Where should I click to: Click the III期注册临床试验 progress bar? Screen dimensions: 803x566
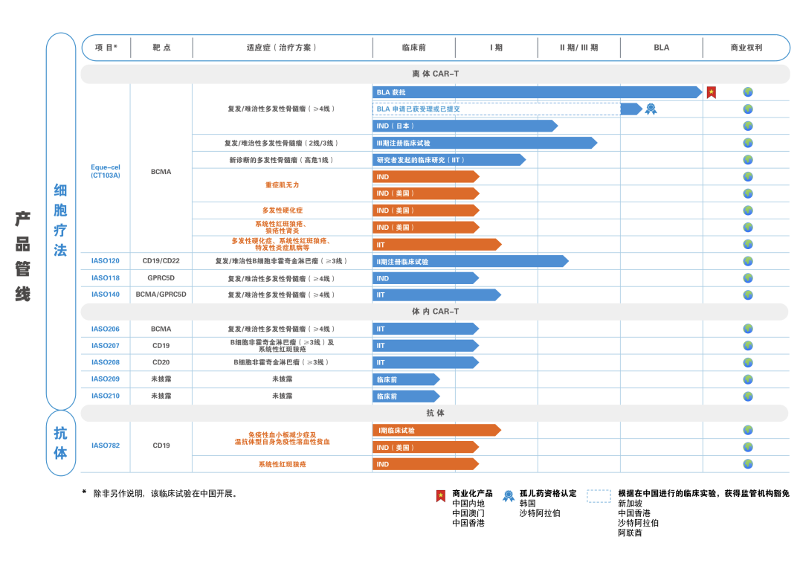485,143
